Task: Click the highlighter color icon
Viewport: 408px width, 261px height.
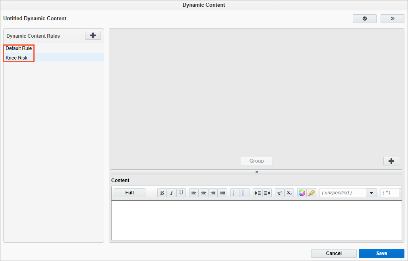Action: [311, 193]
